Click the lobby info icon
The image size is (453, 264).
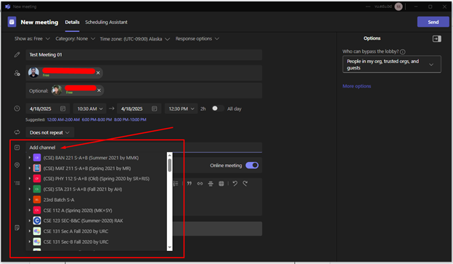coord(402,52)
